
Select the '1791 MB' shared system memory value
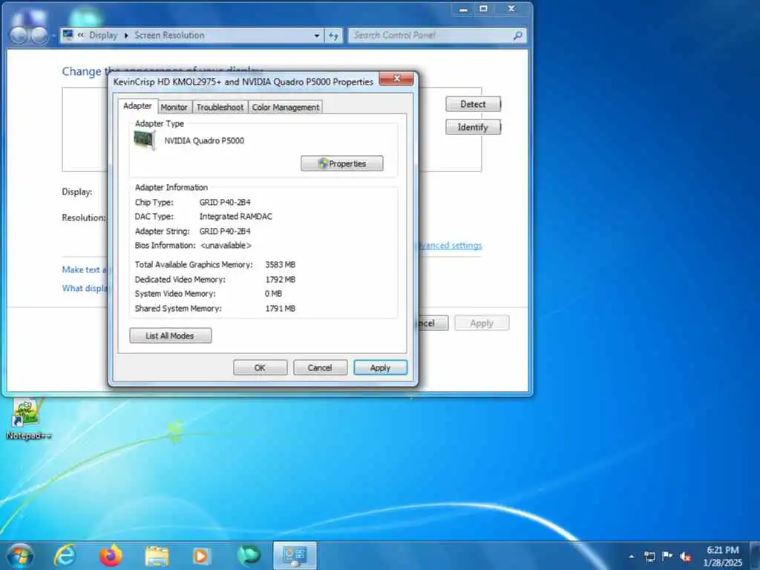pyautogui.click(x=280, y=308)
